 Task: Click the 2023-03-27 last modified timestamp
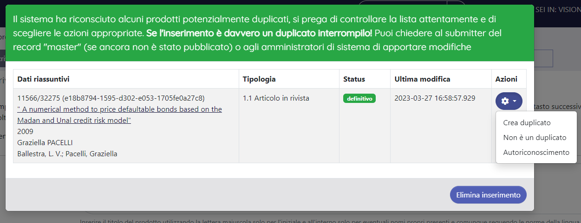[435, 98]
